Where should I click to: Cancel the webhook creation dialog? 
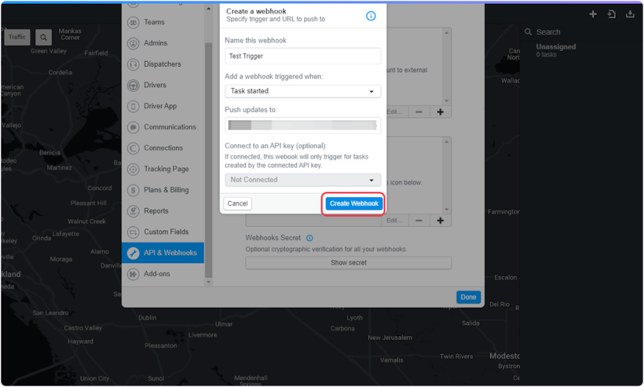237,204
